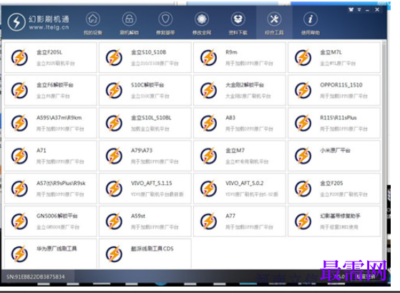Launch the VIVO_AFT_5.1.15 icon

pos(114,188)
